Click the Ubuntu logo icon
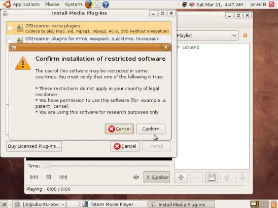 7,4
